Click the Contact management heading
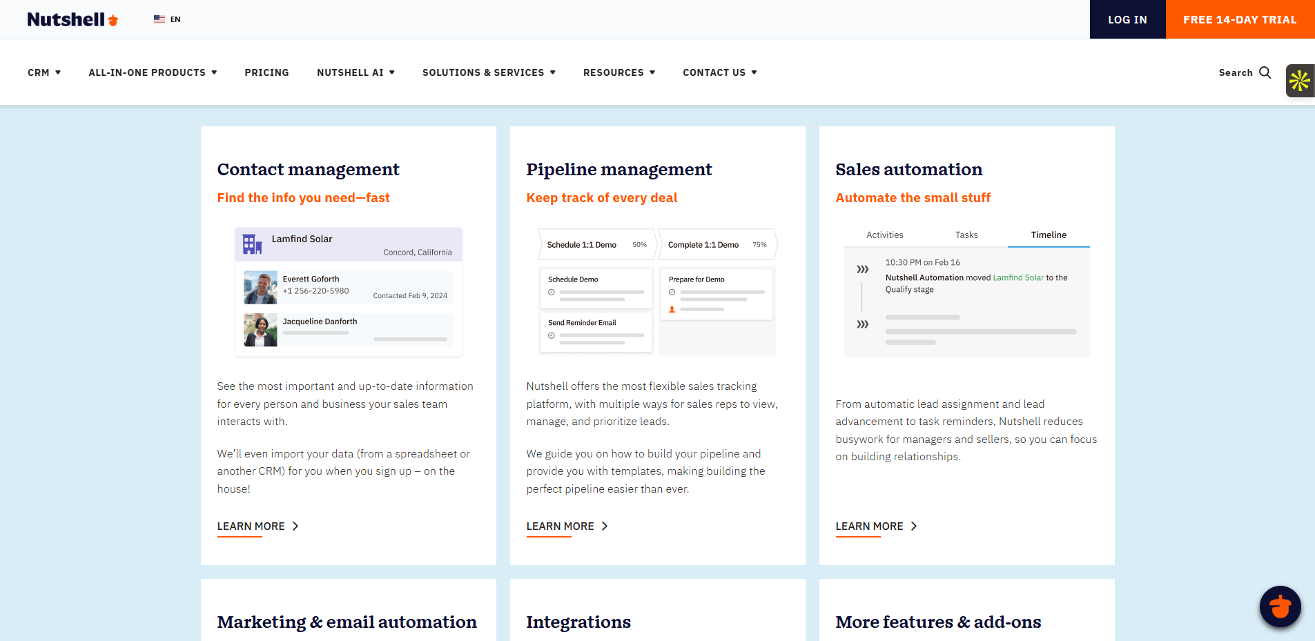Image resolution: width=1315 pixels, height=641 pixels. 308,169
